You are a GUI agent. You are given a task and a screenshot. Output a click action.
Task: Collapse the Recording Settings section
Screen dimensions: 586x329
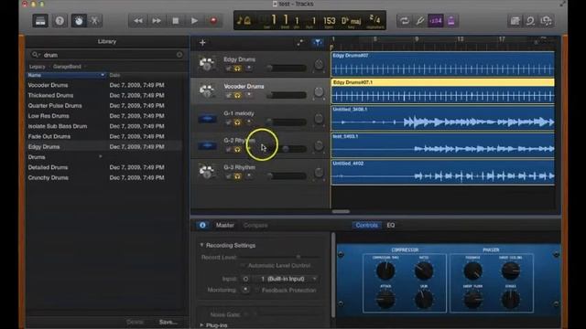(201, 245)
